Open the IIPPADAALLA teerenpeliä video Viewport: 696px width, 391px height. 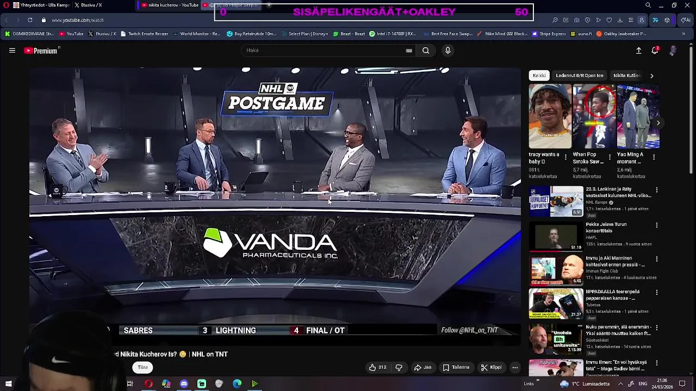pos(556,304)
